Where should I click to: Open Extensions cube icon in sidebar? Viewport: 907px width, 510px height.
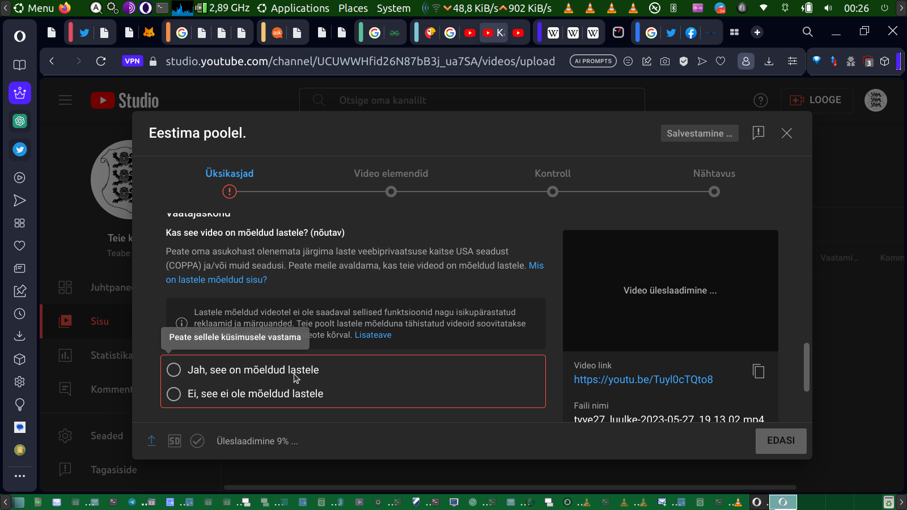pos(20,359)
